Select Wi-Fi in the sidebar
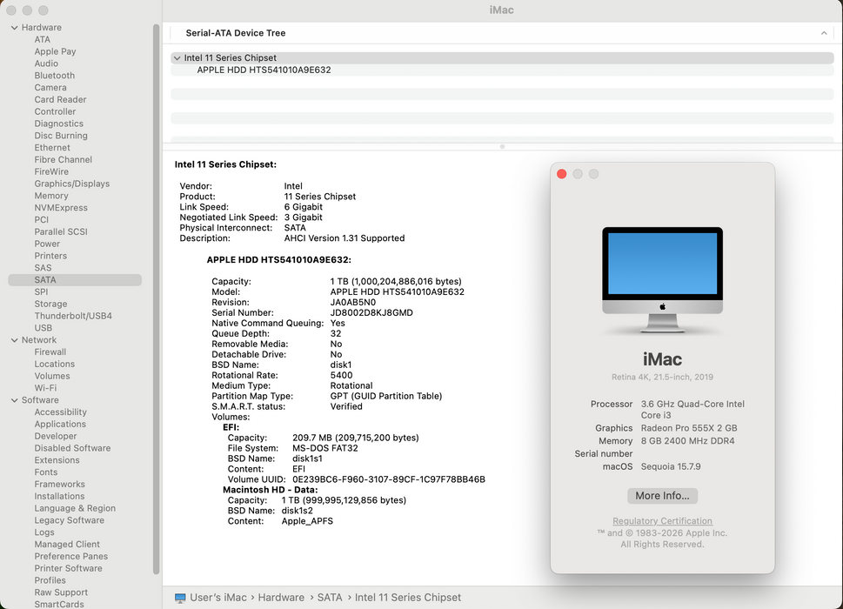The width and height of the screenshot is (843, 609). pos(45,388)
